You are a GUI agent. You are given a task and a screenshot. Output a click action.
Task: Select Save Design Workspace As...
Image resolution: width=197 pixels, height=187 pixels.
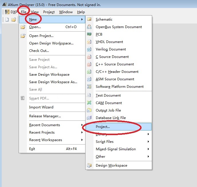pos(52,82)
